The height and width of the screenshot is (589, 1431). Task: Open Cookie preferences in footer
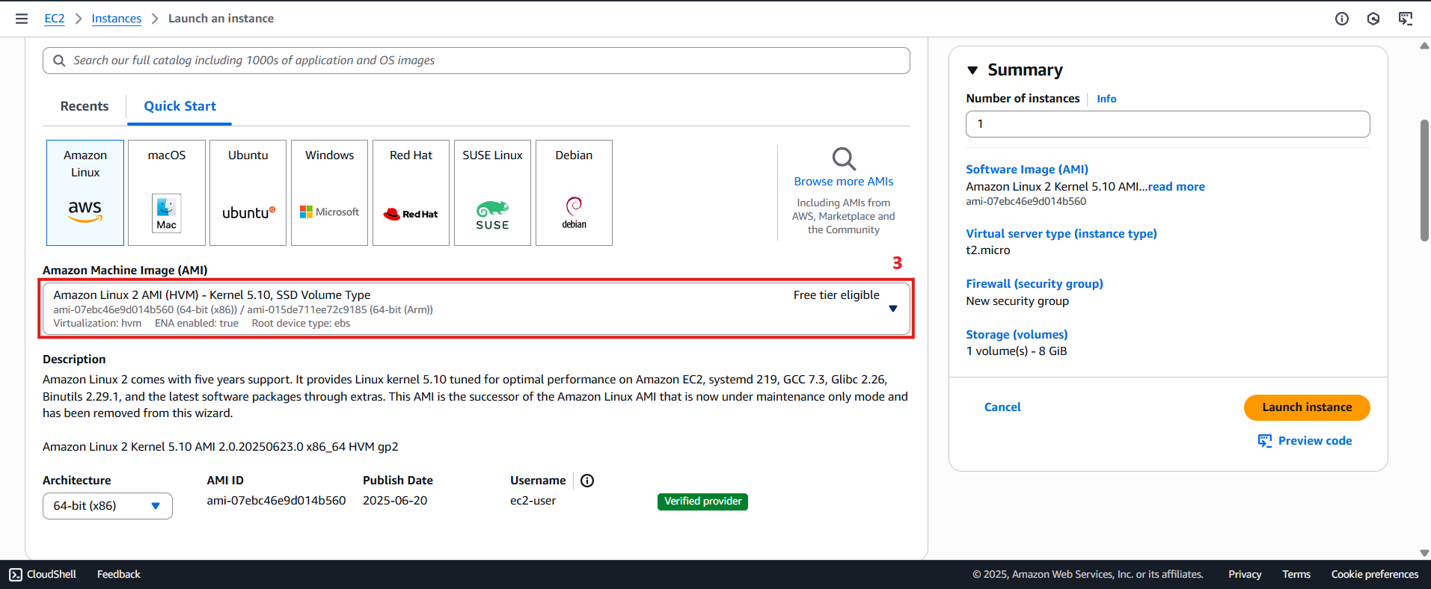[1375, 574]
